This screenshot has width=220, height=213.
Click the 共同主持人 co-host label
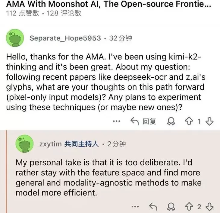coord(81,144)
